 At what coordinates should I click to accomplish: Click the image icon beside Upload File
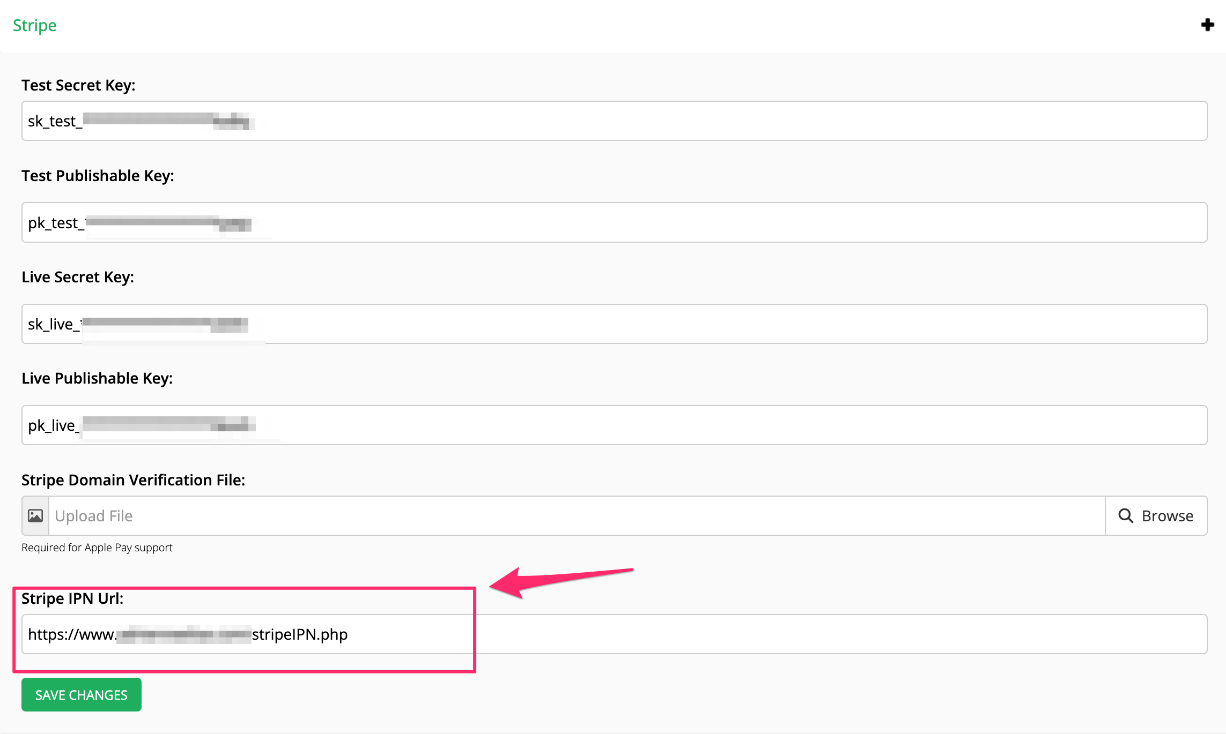coord(35,516)
